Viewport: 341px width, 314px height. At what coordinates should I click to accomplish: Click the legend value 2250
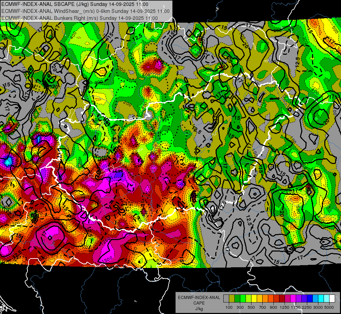click(x=307, y=307)
